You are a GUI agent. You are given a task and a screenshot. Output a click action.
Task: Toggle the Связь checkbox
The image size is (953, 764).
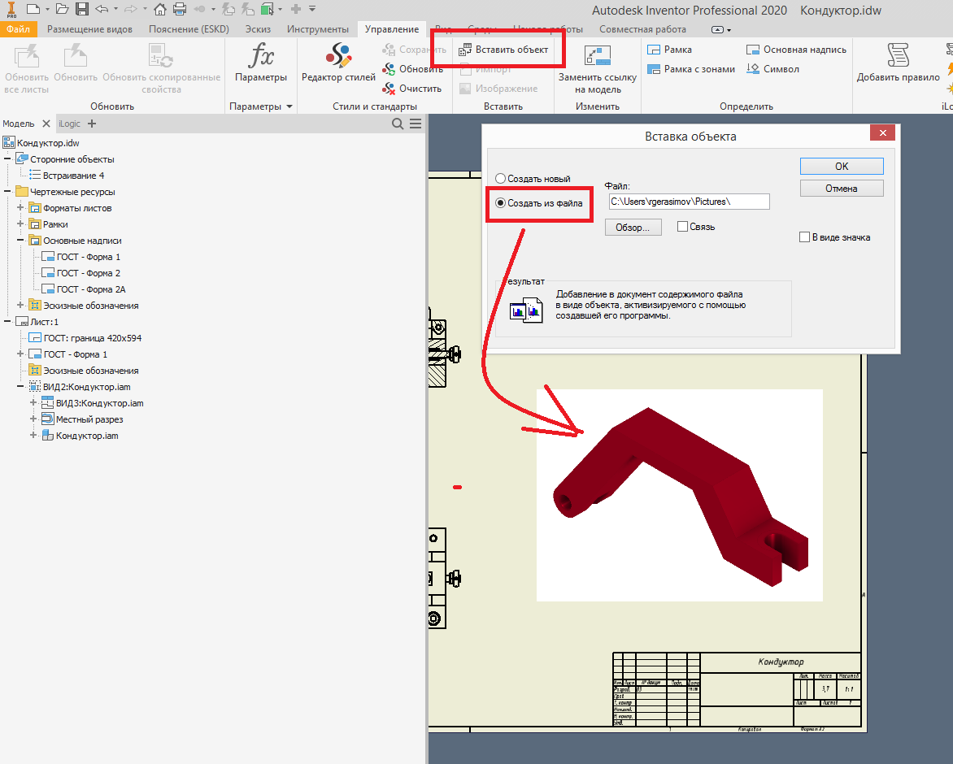pyautogui.click(x=682, y=227)
